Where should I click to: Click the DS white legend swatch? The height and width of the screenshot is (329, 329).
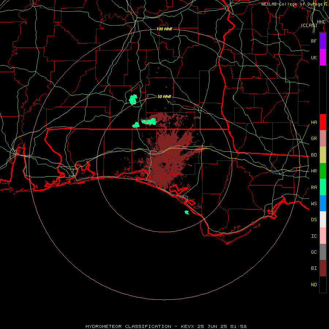click(x=323, y=219)
